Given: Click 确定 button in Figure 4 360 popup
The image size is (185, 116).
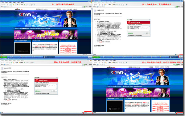Looking at the screenshot, I should 54,91.
